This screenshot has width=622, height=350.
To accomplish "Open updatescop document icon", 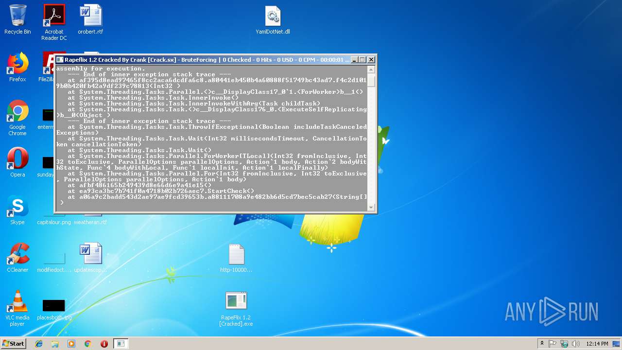I will click(91, 258).
